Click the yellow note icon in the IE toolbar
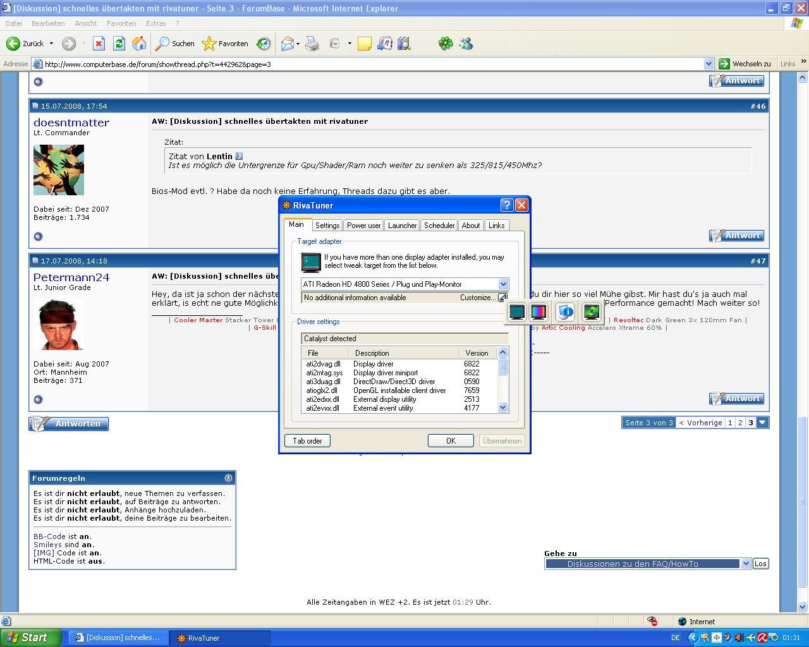809x647 pixels. pos(365,44)
